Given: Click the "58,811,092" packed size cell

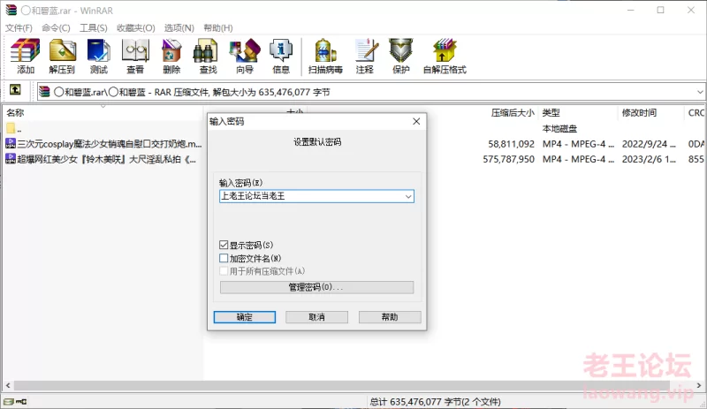Looking at the screenshot, I should [x=511, y=144].
